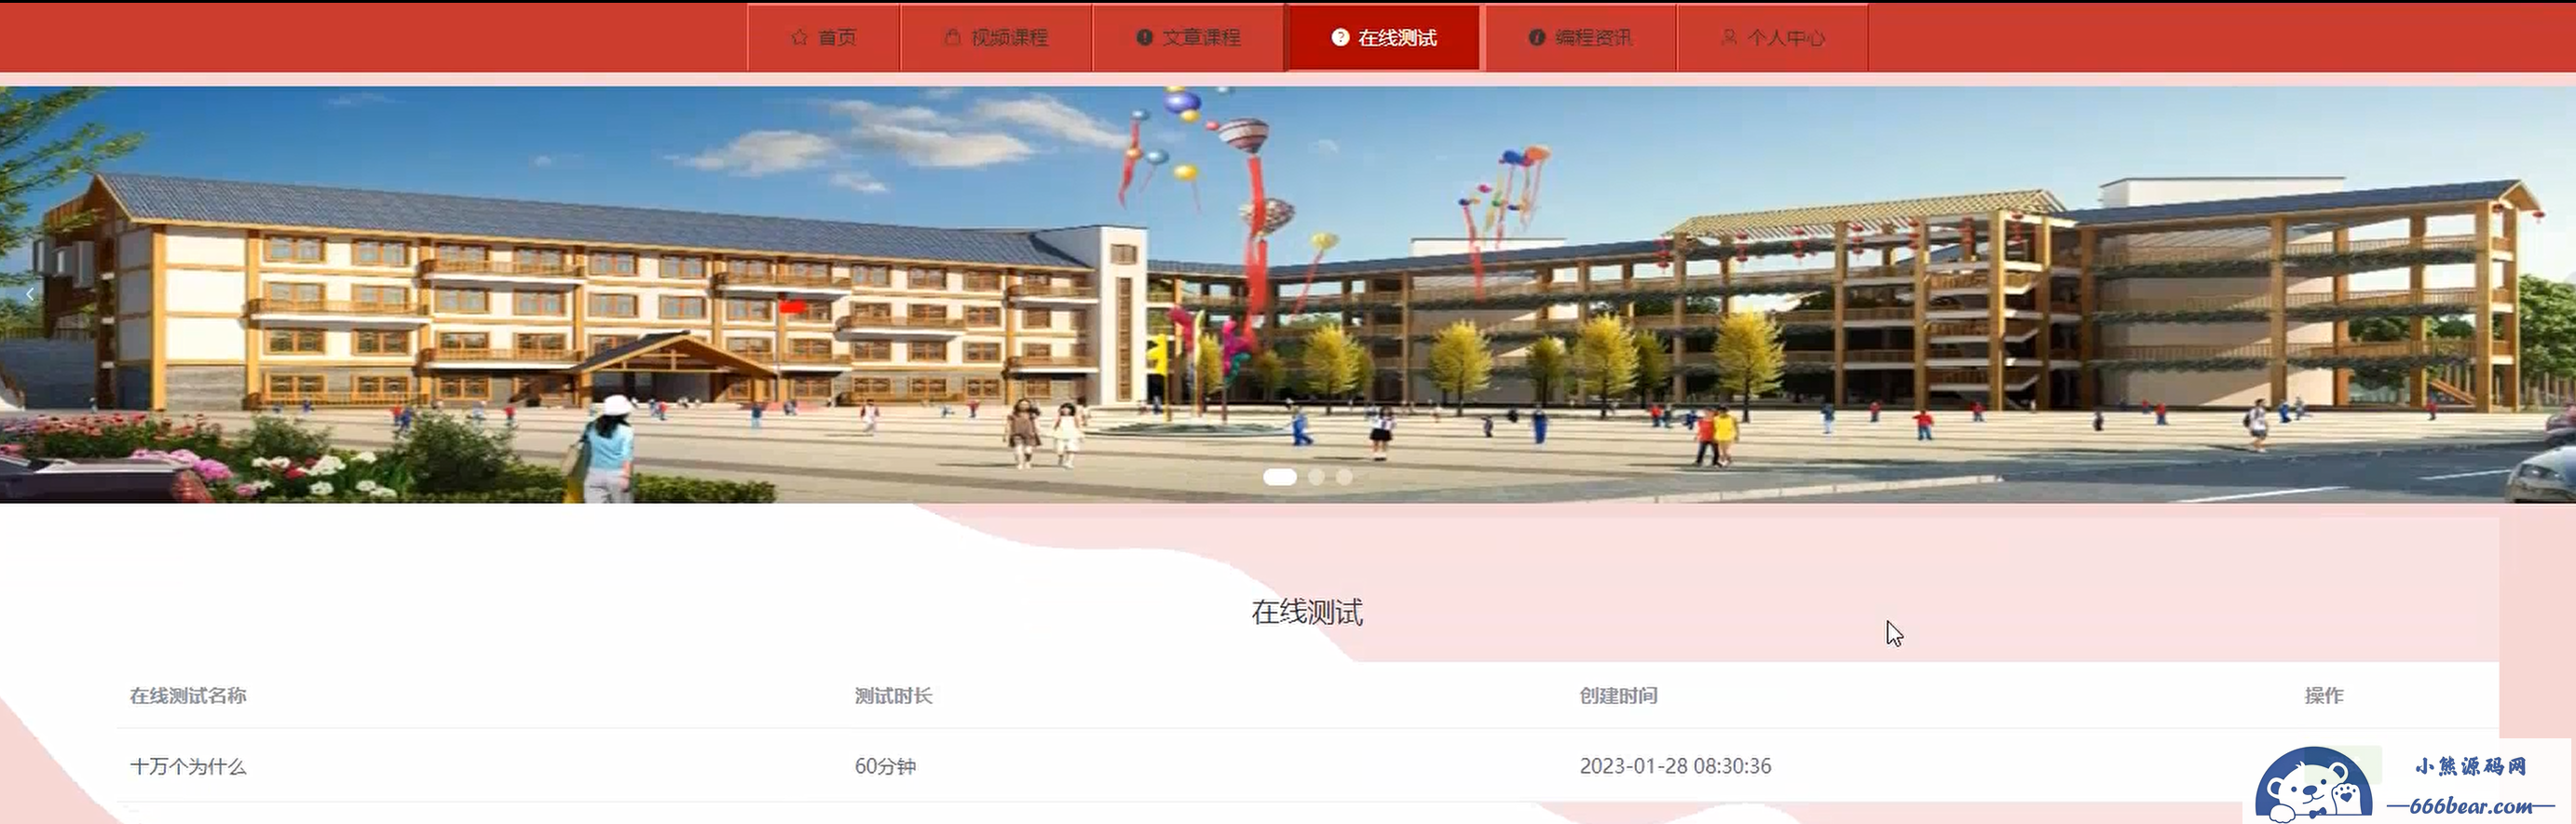Viewport: 2576px width, 824px height.
Task: Click the 2023-01-28 08:30:36 creation time
Action: pos(1675,766)
